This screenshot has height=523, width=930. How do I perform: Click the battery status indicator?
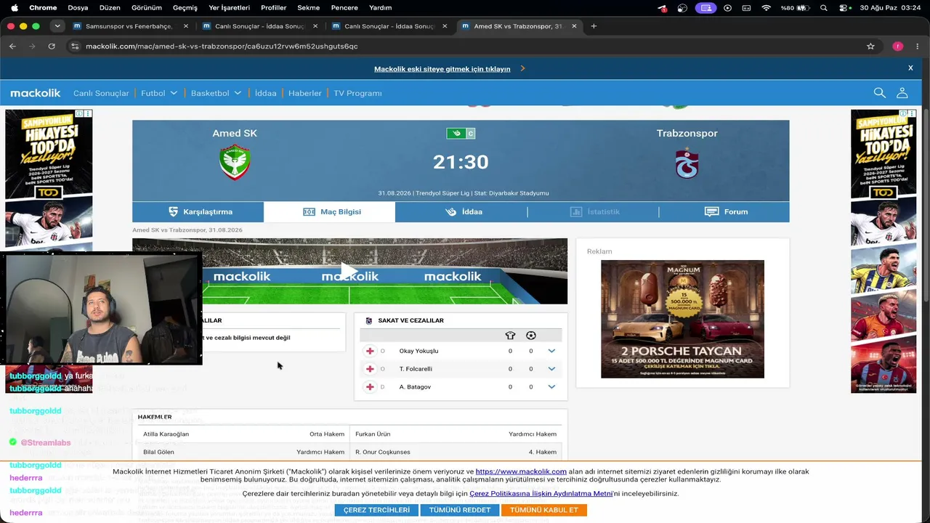794,8
